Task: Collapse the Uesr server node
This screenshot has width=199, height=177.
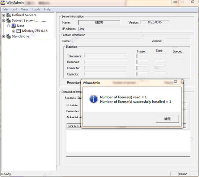Action: tap(9, 26)
